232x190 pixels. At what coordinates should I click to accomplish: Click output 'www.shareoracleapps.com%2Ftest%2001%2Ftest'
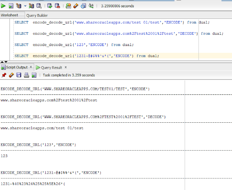point(49,100)
